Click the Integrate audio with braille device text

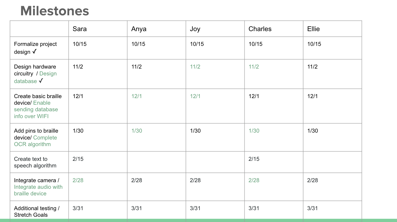pyautogui.click(x=38, y=190)
